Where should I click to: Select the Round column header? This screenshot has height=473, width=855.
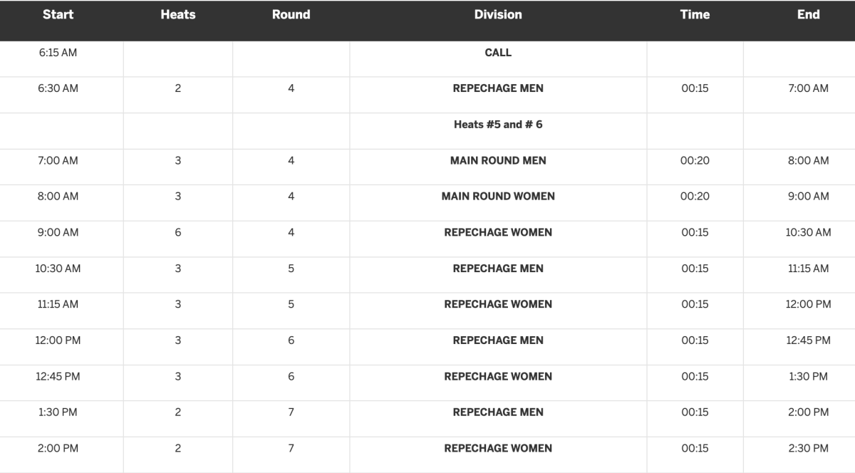(x=291, y=15)
